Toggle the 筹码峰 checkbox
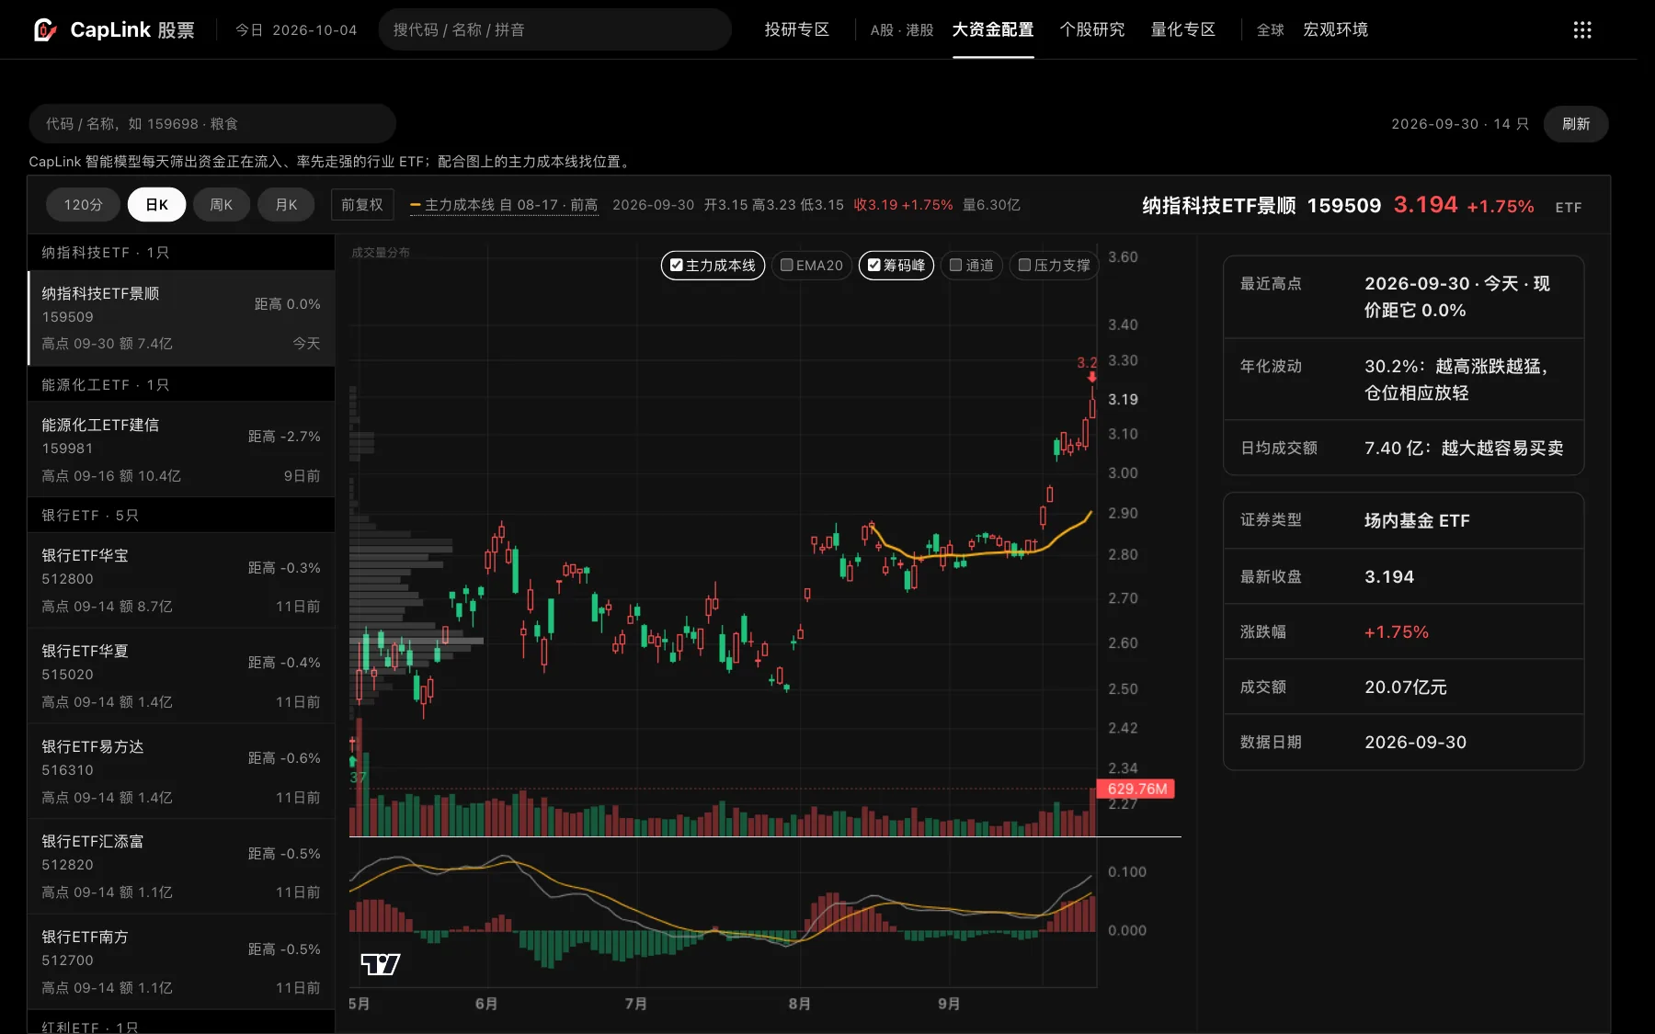This screenshot has width=1655, height=1034. [896, 266]
